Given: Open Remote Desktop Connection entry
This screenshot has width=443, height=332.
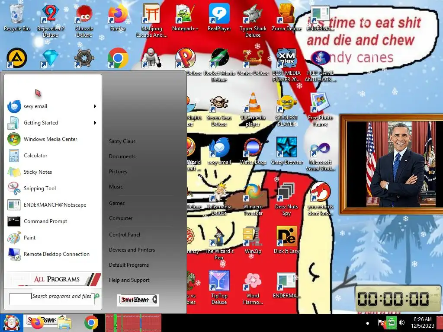Looking at the screenshot, I should click(x=52, y=254).
